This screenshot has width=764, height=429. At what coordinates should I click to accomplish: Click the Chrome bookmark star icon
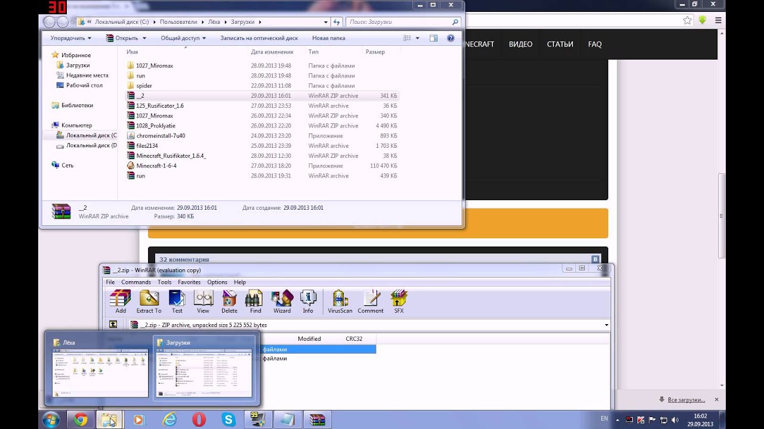click(687, 20)
